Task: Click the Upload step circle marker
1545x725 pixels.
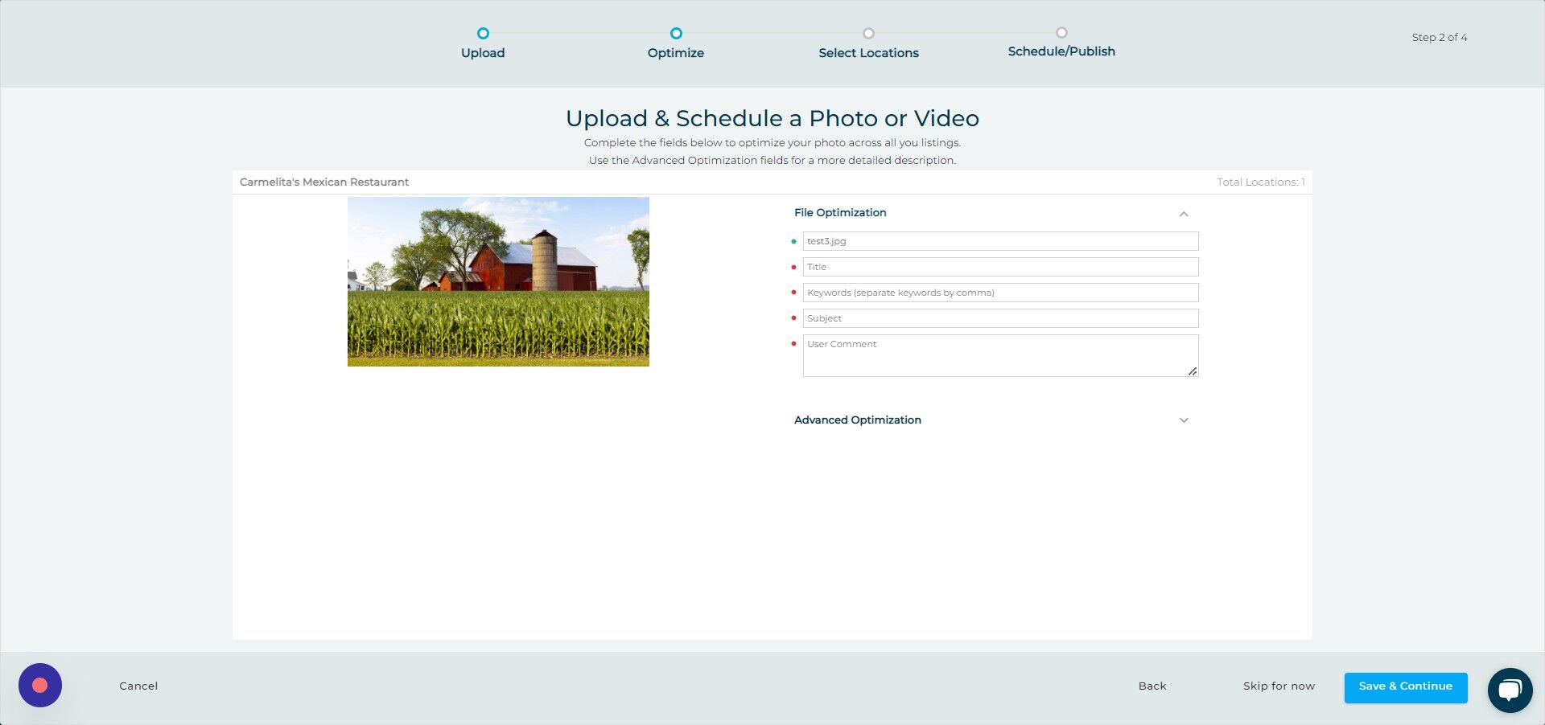Action: 483,33
